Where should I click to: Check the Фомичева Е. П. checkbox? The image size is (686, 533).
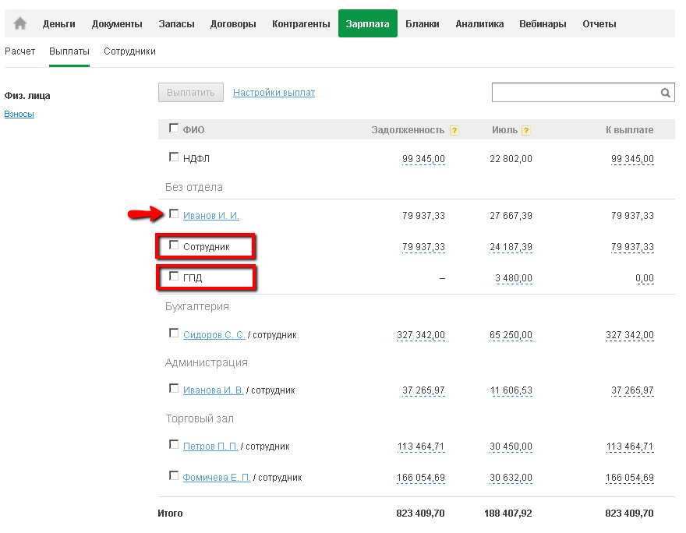(174, 475)
